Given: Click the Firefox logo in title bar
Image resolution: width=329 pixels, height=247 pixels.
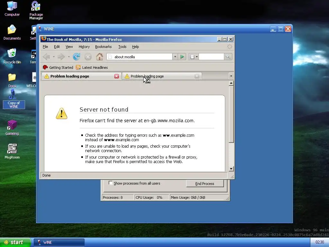Looking at the screenshot, I should 43,39.
